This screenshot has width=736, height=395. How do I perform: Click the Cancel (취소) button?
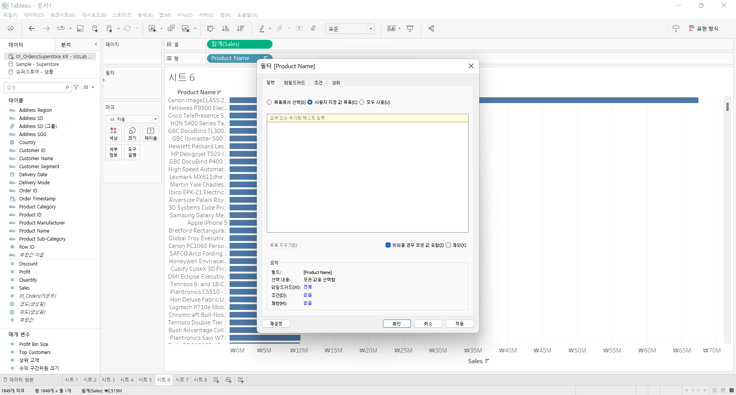pyautogui.click(x=428, y=324)
